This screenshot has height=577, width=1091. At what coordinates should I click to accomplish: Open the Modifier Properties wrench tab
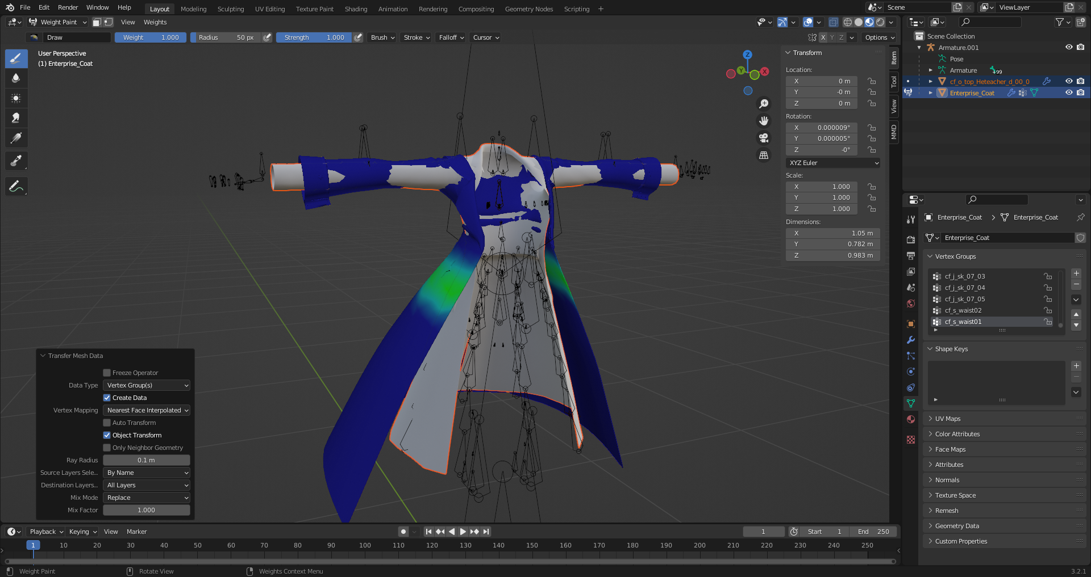tap(910, 340)
